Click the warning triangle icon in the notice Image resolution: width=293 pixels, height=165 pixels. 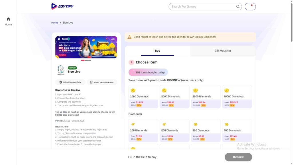(130, 37)
